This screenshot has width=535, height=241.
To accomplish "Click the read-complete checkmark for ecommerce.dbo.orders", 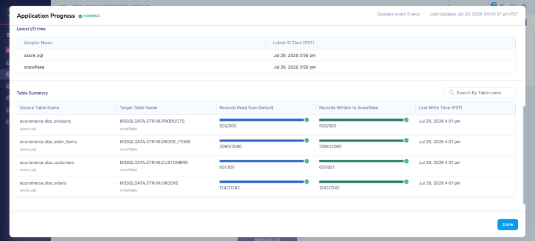I will click(x=307, y=182).
